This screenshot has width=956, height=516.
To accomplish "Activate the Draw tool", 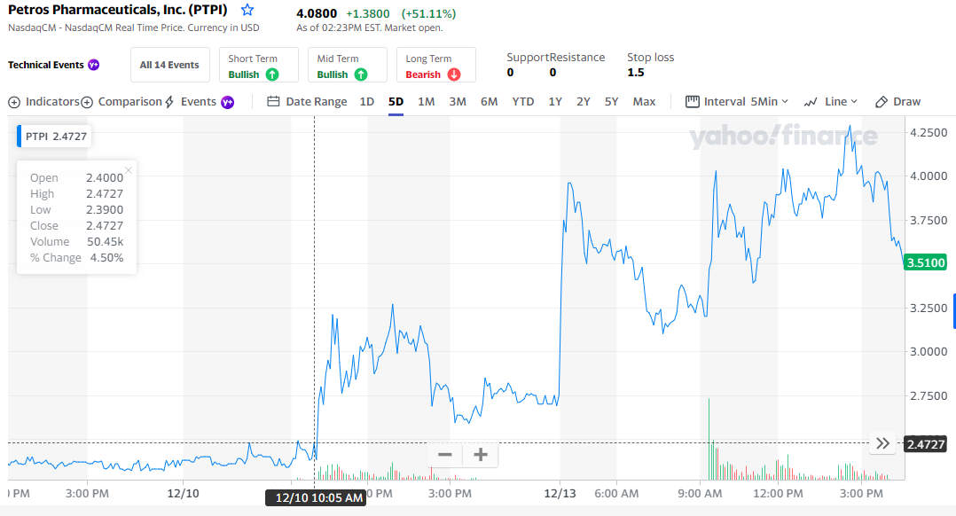I will pyautogui.click(x=897, y=102).
